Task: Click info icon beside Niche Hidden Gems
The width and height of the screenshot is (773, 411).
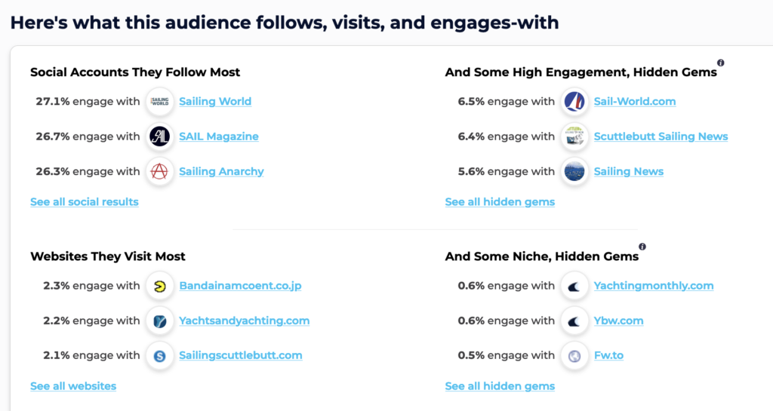Action: [x=642, y=247]
